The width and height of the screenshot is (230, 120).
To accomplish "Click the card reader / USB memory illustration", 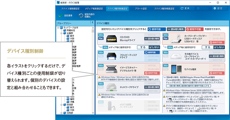I will point(176,39).
